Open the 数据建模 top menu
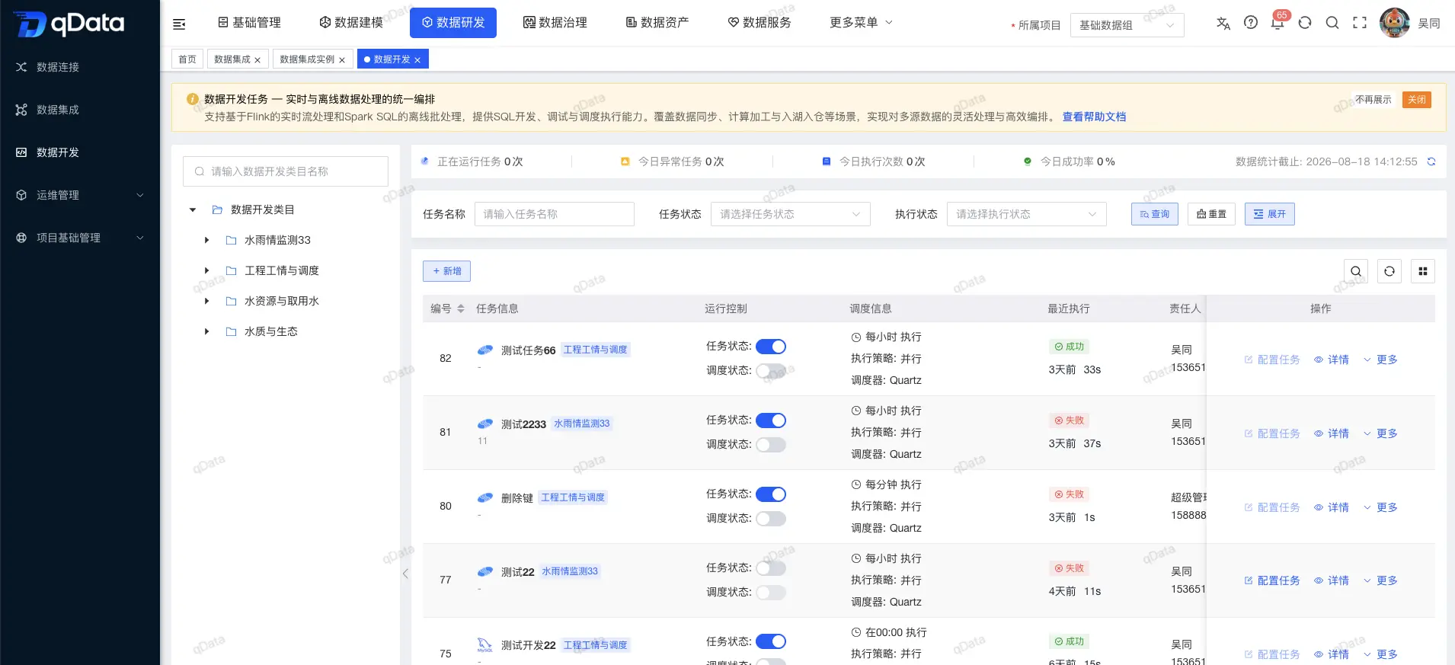 pyautogui.click(x=351, y=23)
